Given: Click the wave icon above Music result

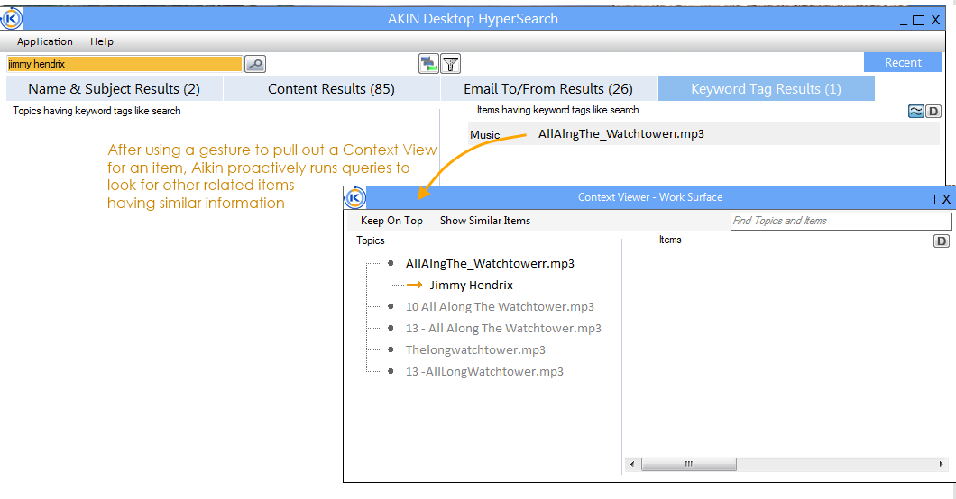Looking at the screenshot, I should [915, 112].
